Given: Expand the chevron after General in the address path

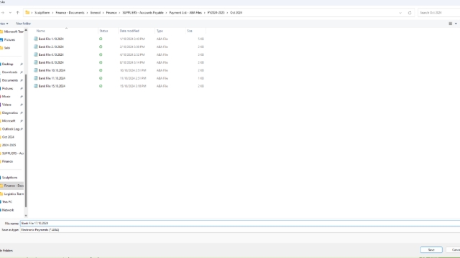Looking at the screenshot, I should tap(103, 13).
